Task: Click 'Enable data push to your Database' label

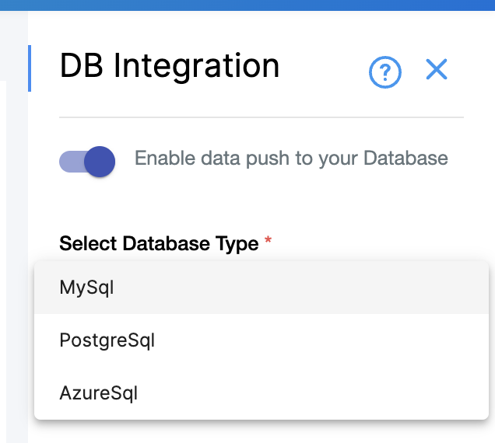Action: (x=291, y=159)
